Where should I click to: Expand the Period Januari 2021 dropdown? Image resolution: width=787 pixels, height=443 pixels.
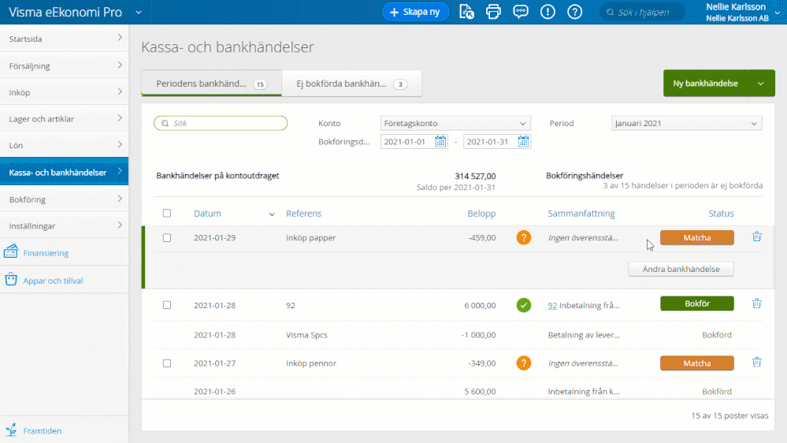(686, 124)
